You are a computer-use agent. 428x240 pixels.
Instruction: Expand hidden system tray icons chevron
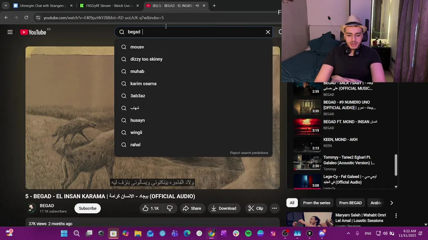tap(348, 233)
